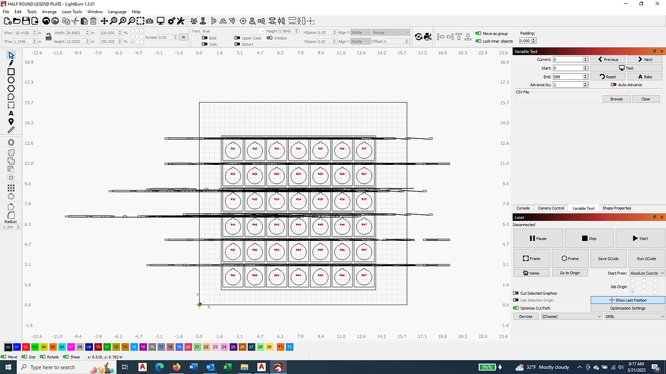Enable Optimize Cut Path
The image size is (666, 374).
click(x=516, y=308)
